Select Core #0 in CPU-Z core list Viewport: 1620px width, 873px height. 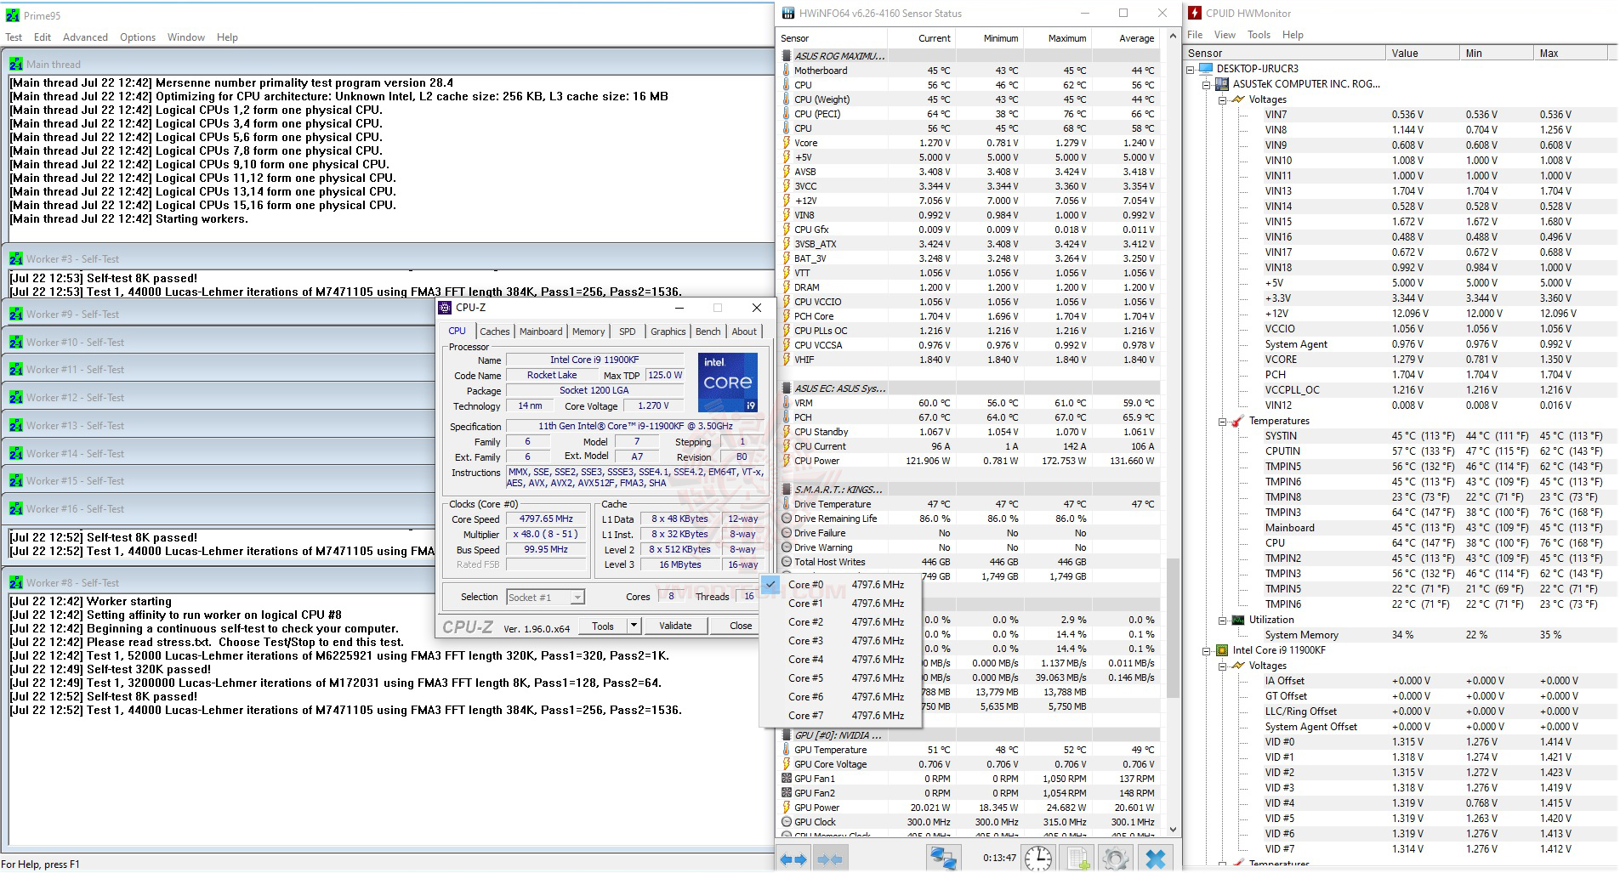pos(804,585)
